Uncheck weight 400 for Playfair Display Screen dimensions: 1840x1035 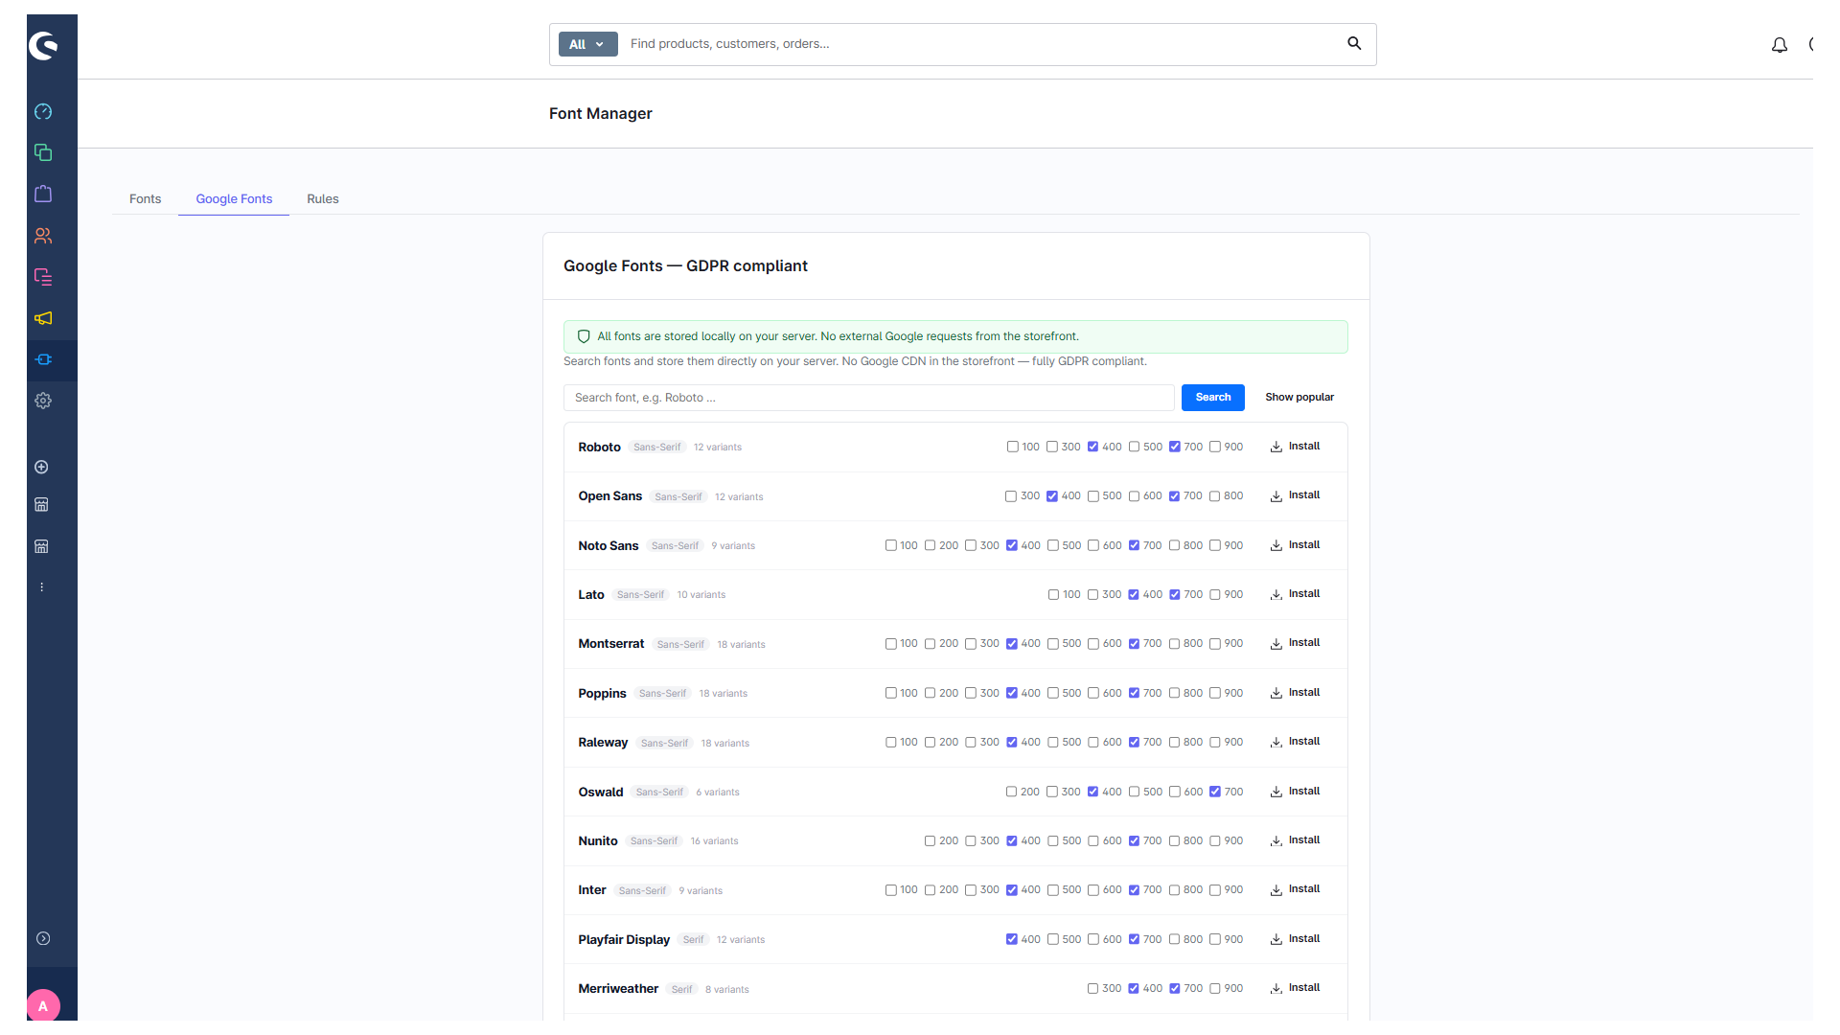1012,940
